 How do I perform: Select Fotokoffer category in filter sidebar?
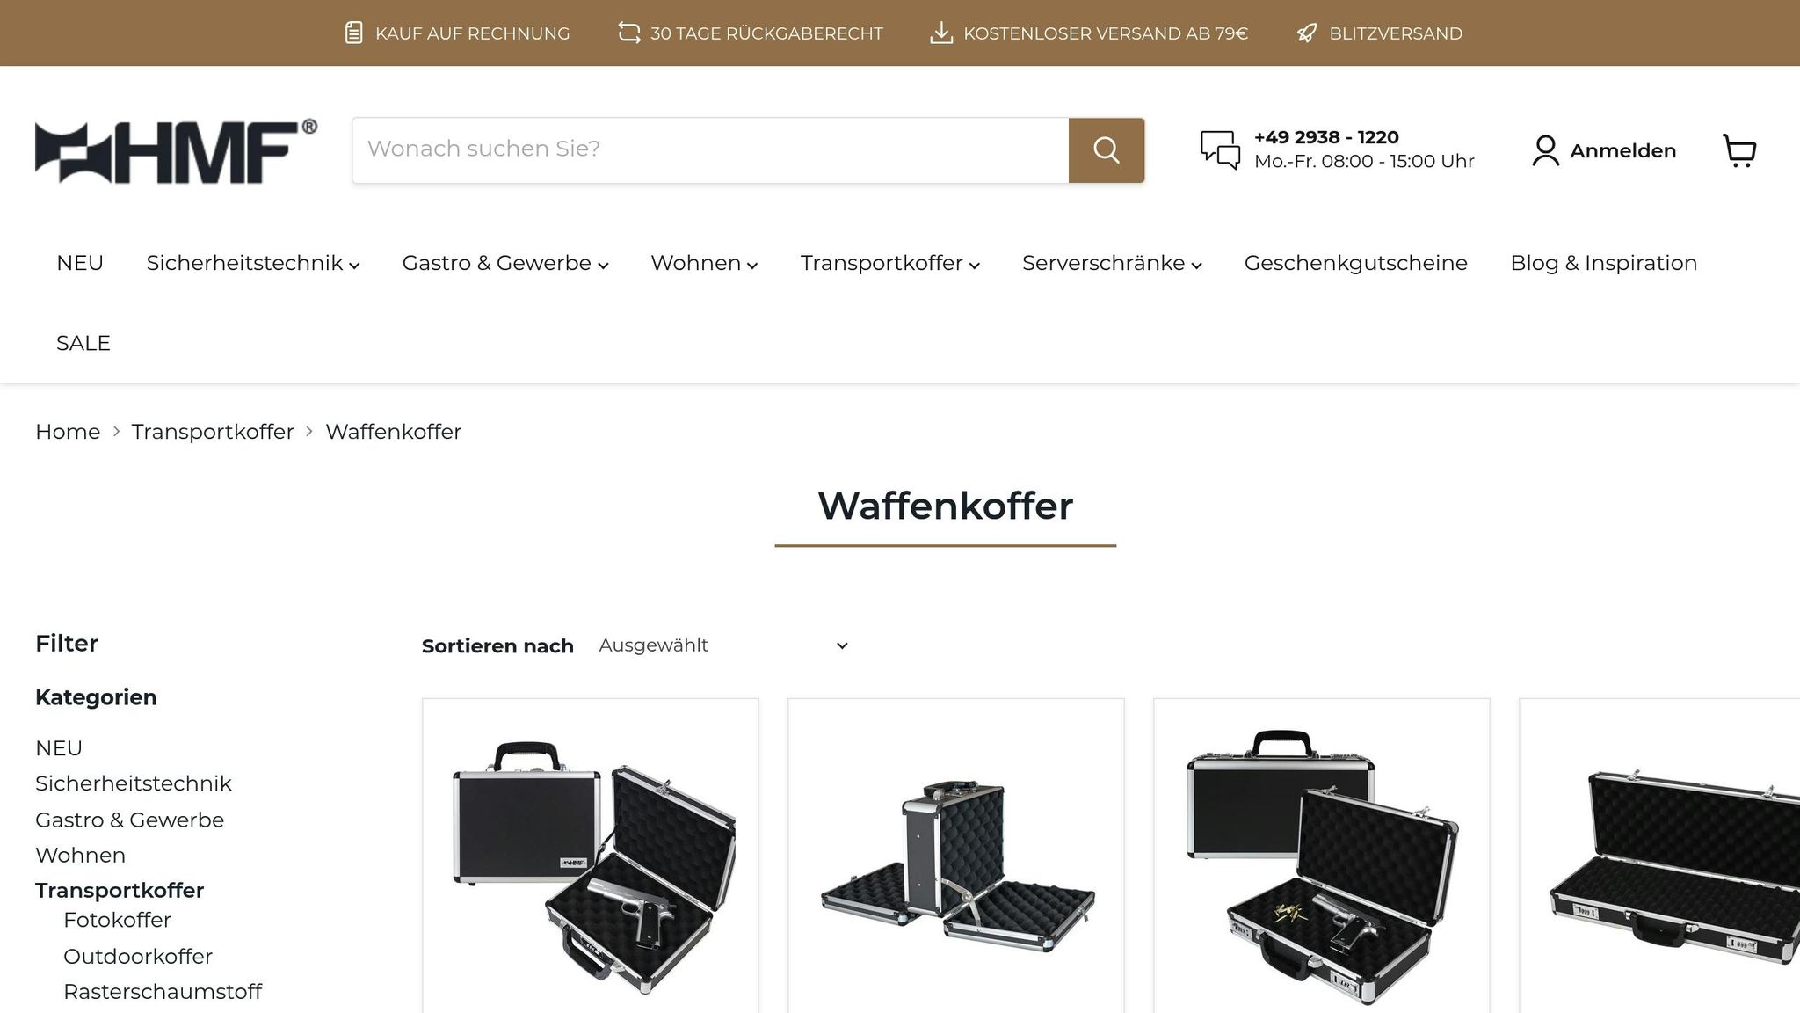(x=117, y=920)
